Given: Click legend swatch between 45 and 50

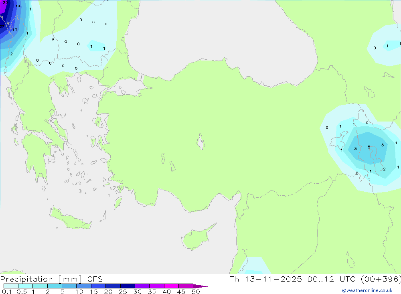Looking at the screenshot, I should pyautogui.click(x=186, y=286).
